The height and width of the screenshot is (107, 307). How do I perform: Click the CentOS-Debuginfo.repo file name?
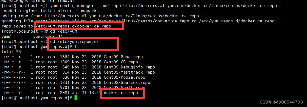point(129,67)
